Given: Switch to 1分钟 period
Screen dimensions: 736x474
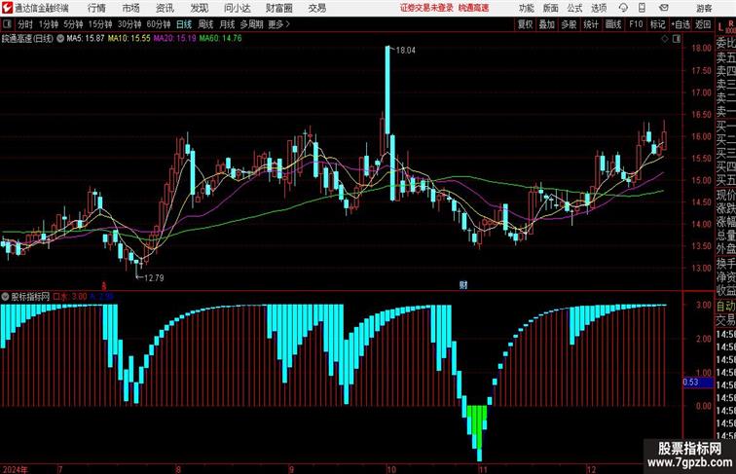Looking at the screenshot, I should (49, 24).
